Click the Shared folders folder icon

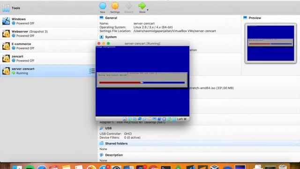click(x=101, y=143)
